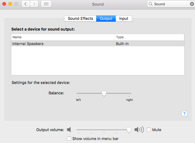Screen dimensions: 195x143
Task: Click the magnifying glass search icon
Action: click(151, 4)
